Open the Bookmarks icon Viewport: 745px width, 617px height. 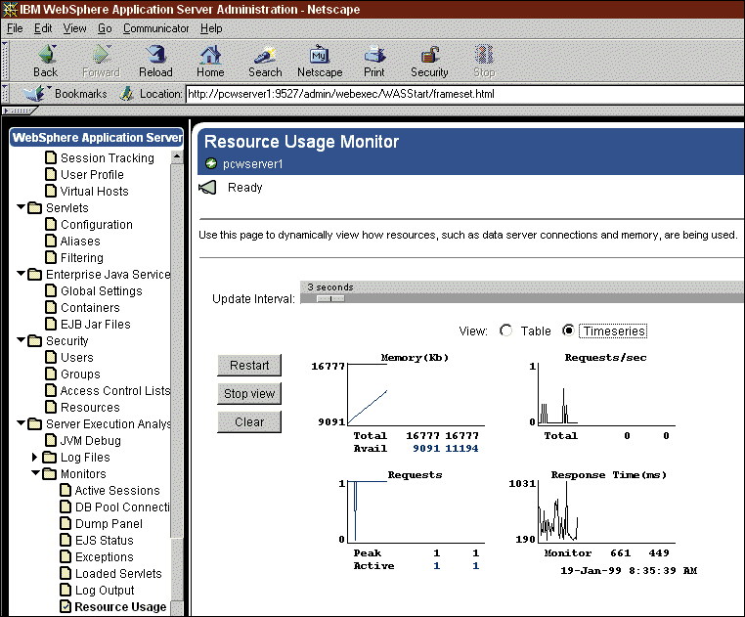[x=35, y=93]
